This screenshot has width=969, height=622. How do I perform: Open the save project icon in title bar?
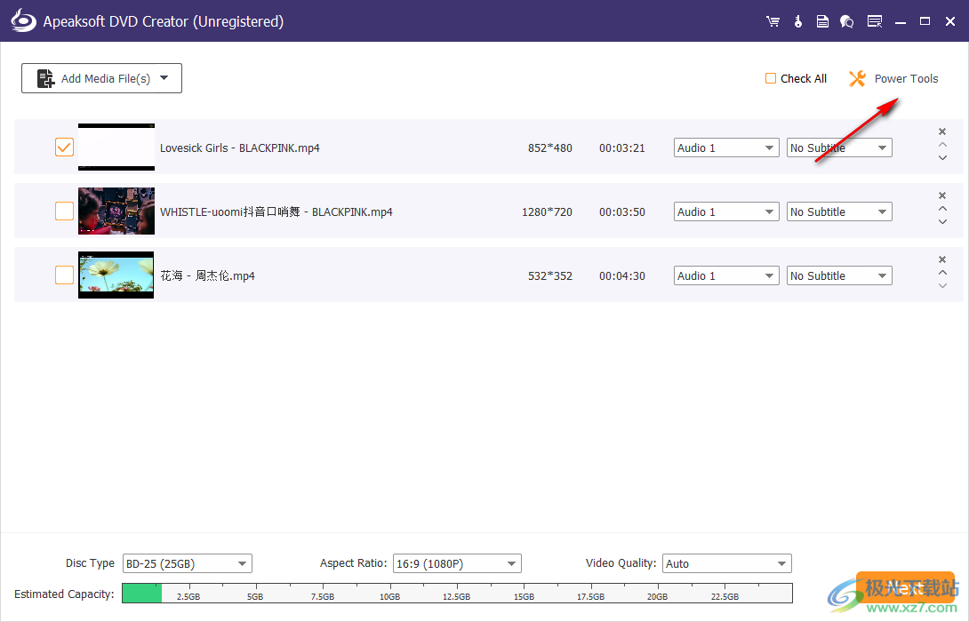(x=822, y=21)
